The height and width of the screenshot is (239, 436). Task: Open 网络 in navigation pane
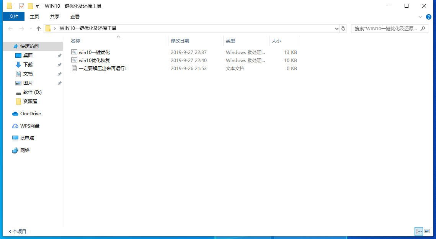tap(25, 150)
